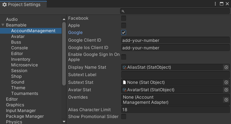Open the window kebab options menu
The height and width of the screenshot is (124, 231).
[216, 4]
